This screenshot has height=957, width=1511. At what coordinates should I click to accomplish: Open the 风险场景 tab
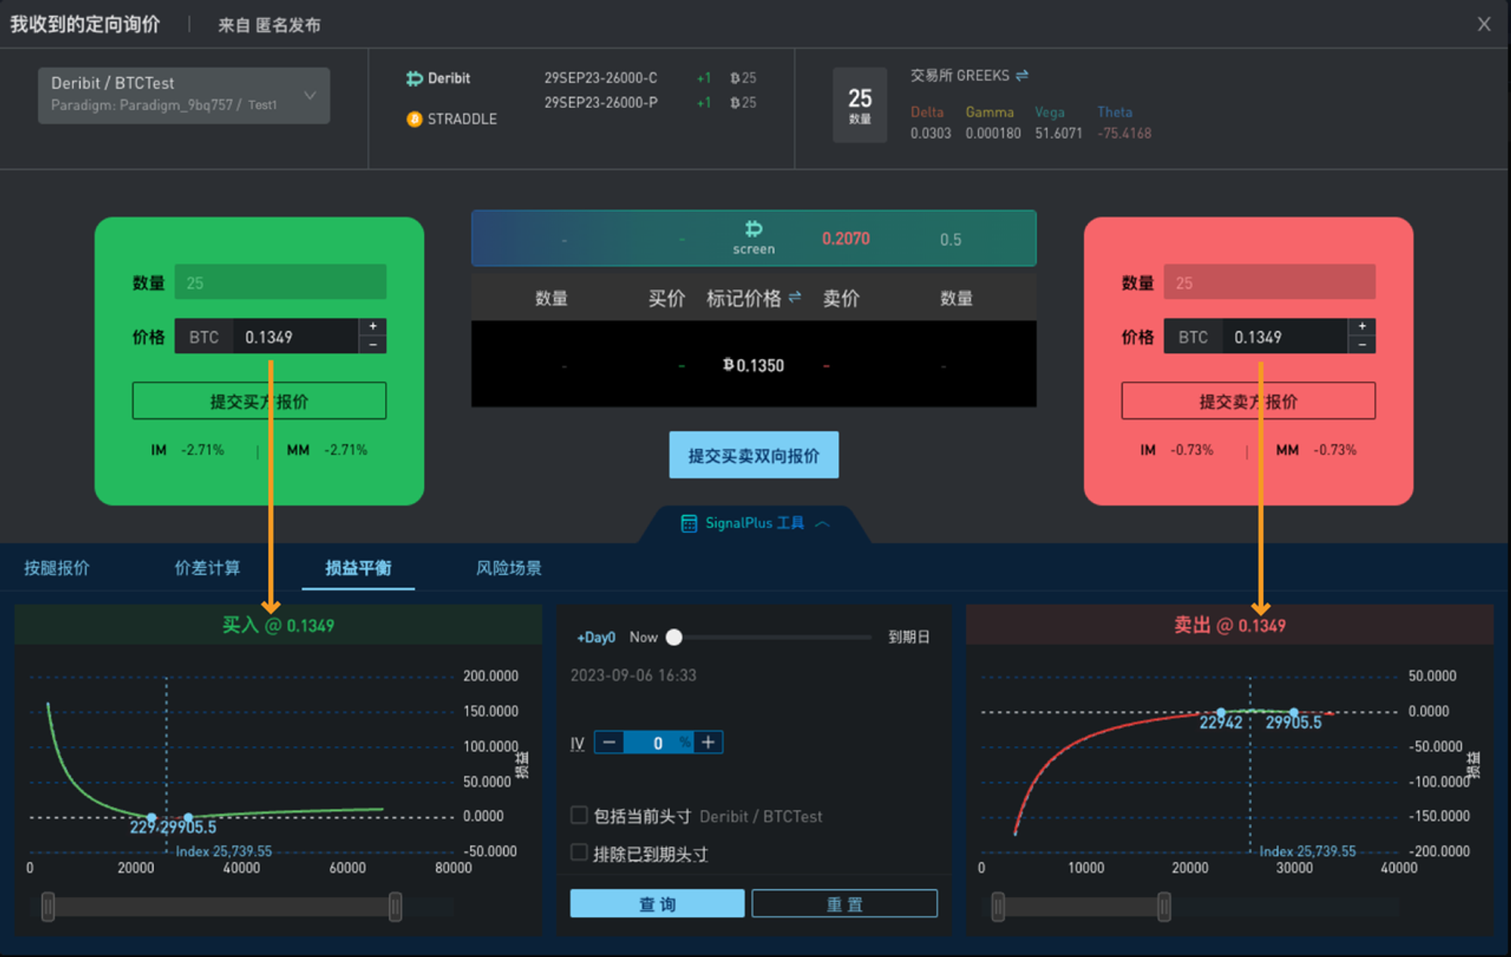[x=508, y=568]
